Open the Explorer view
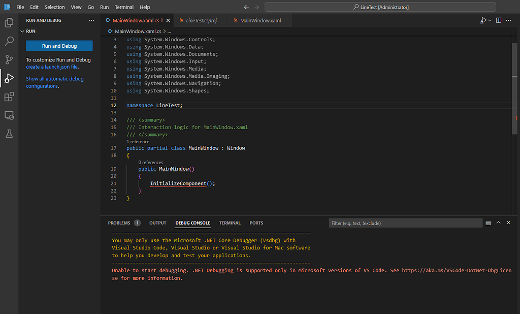The image size is (520, 314). point(9,22)
